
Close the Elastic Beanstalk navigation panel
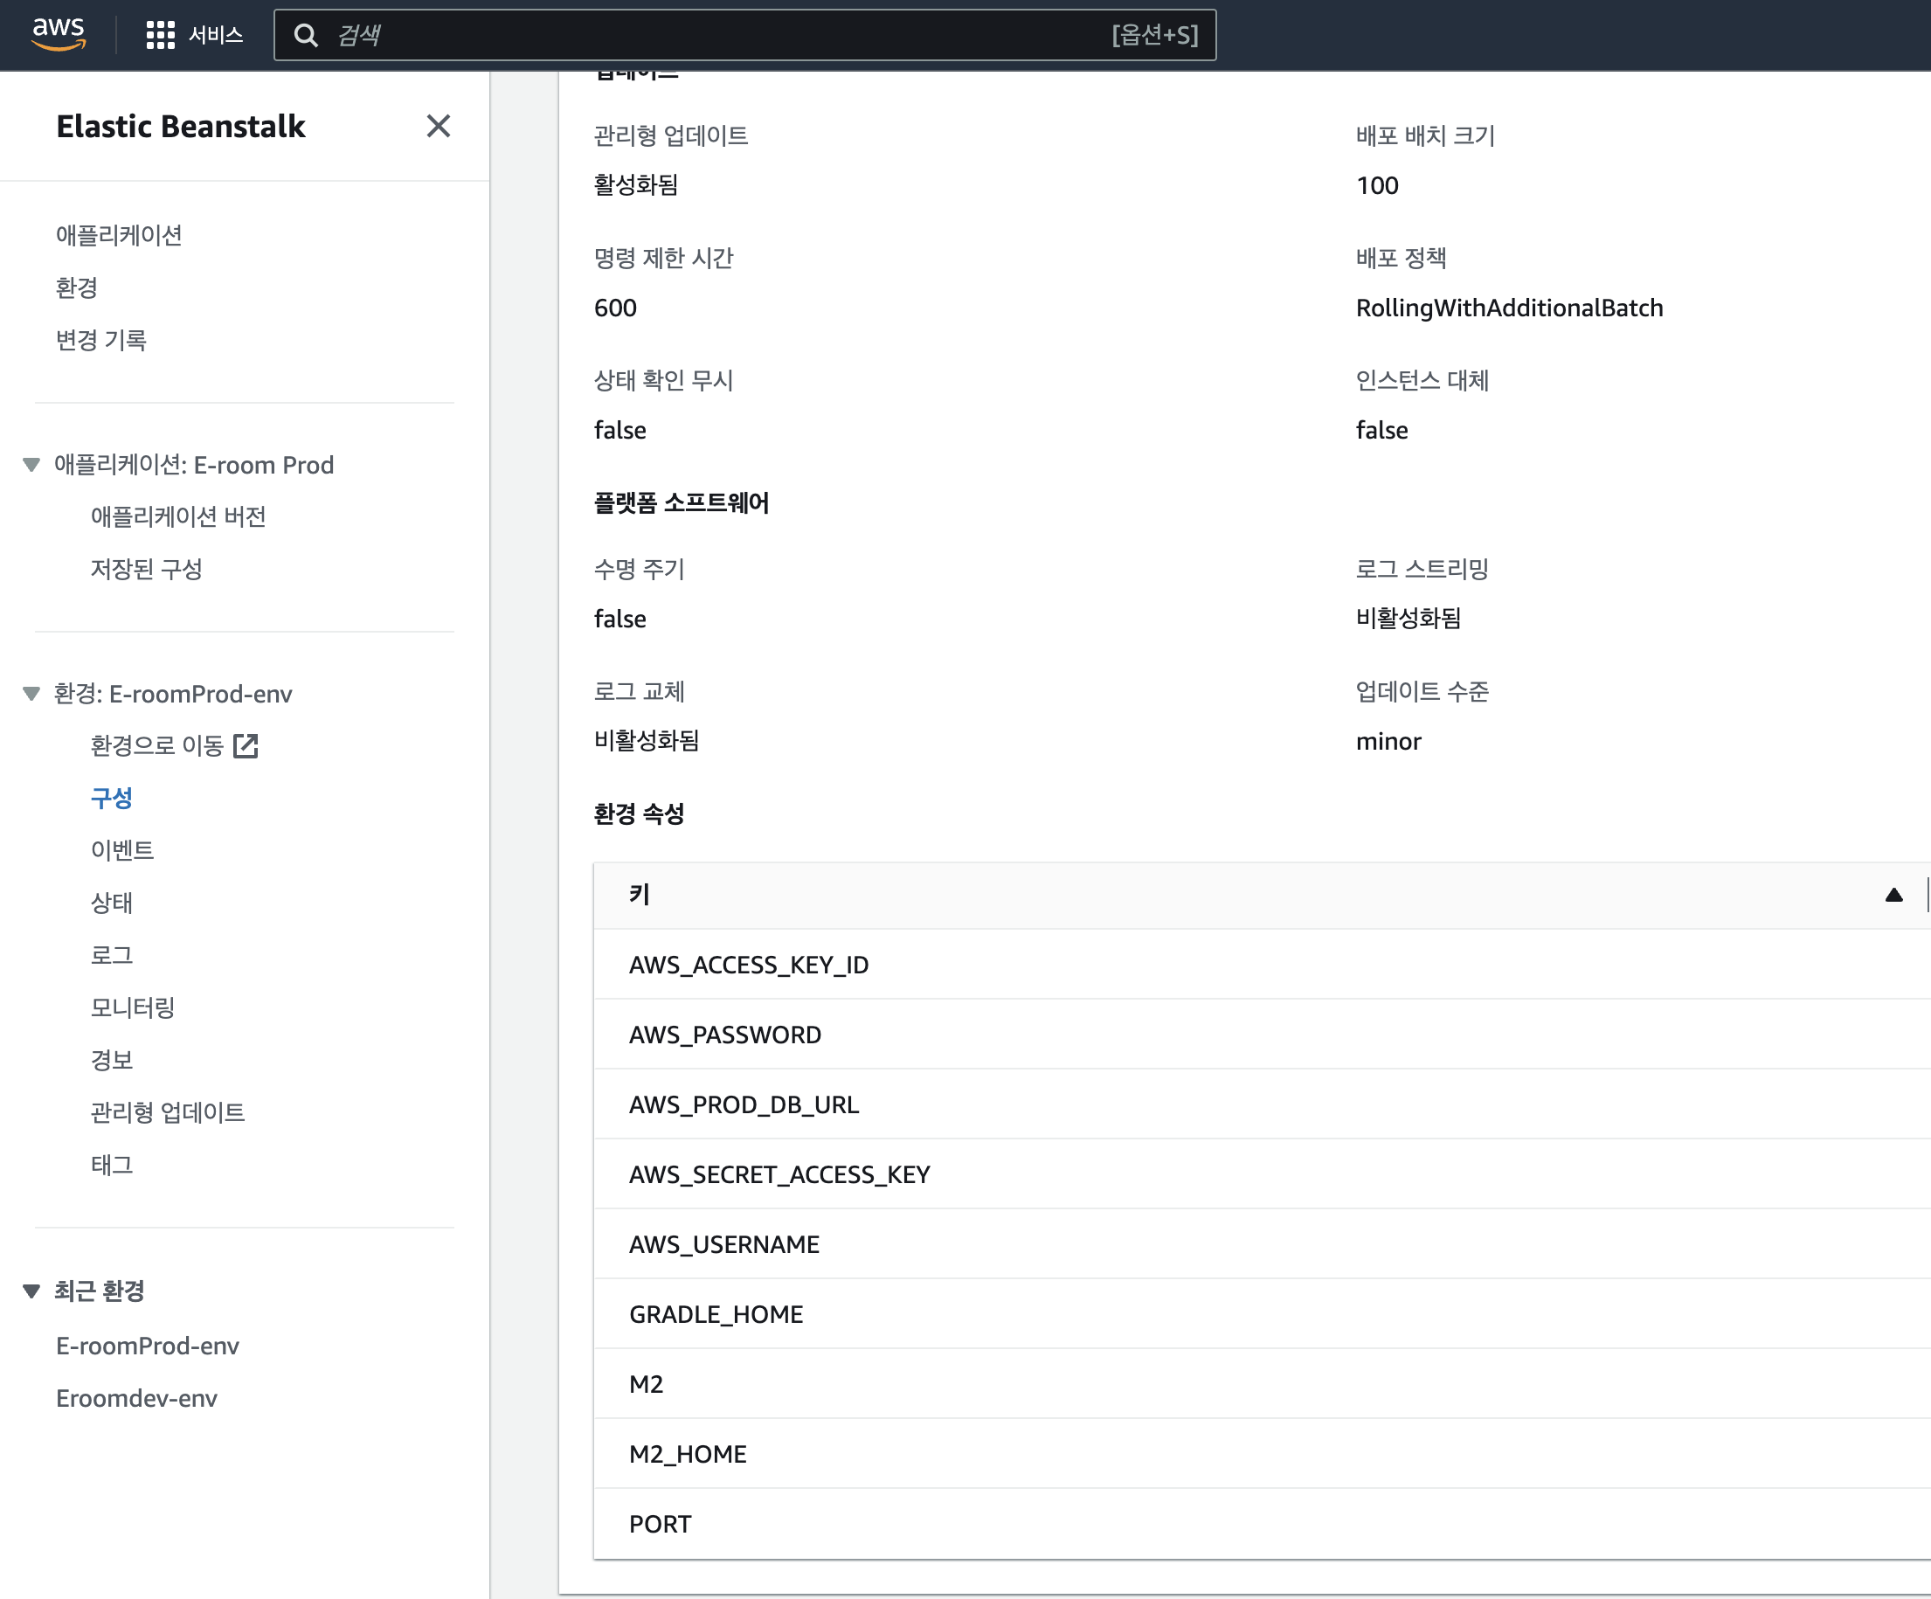tap(439, 126)
